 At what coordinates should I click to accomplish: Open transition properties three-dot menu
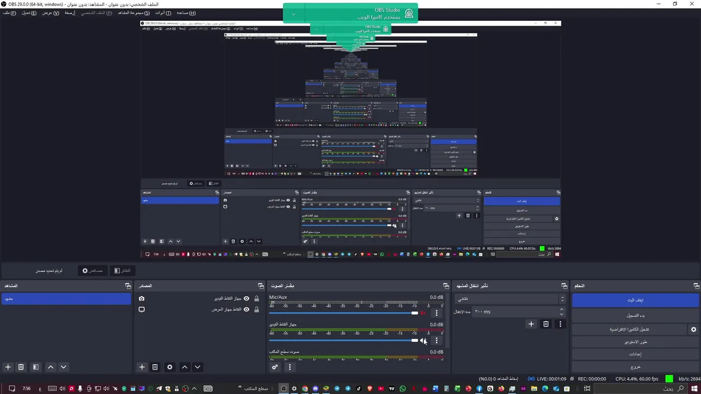click(x=560, y=324)
